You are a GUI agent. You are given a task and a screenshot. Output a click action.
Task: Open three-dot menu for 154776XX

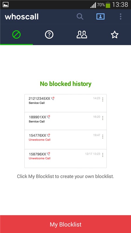[x=103, y=137]
